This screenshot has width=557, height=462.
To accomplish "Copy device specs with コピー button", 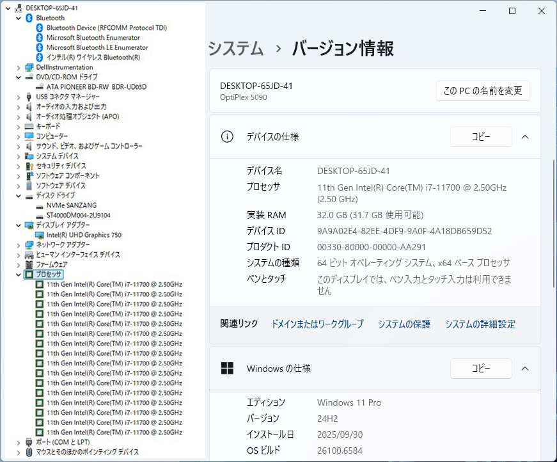I will pos(481,137).
